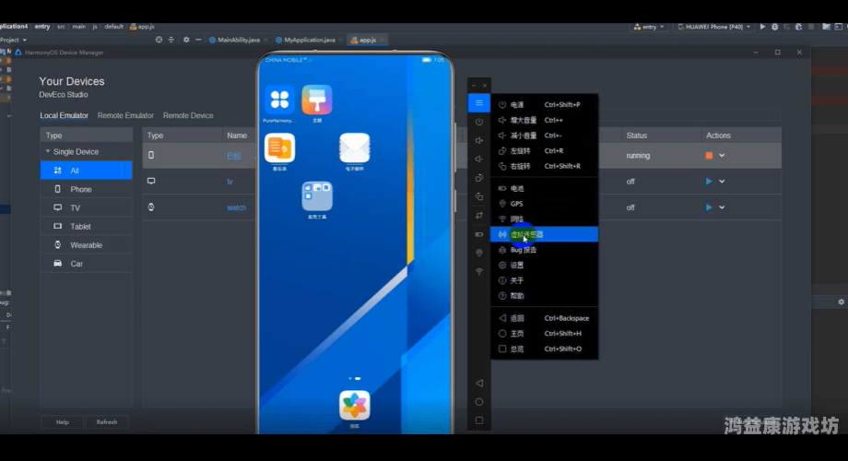Expand actions dropdown for P40 device

(x=722, y=156)
